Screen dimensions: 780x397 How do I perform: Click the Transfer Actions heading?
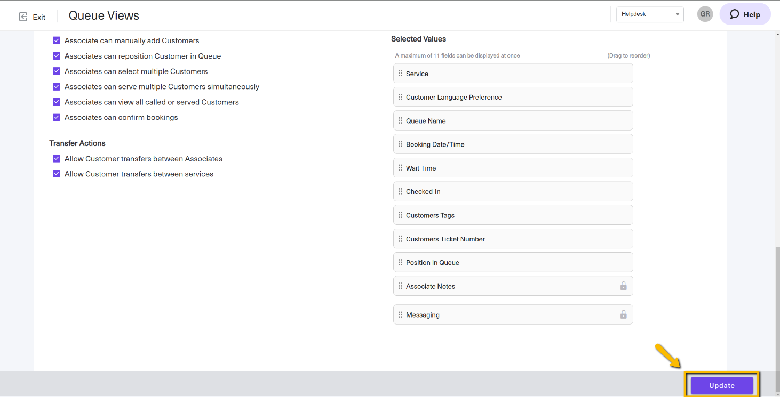tap(77, 143)
